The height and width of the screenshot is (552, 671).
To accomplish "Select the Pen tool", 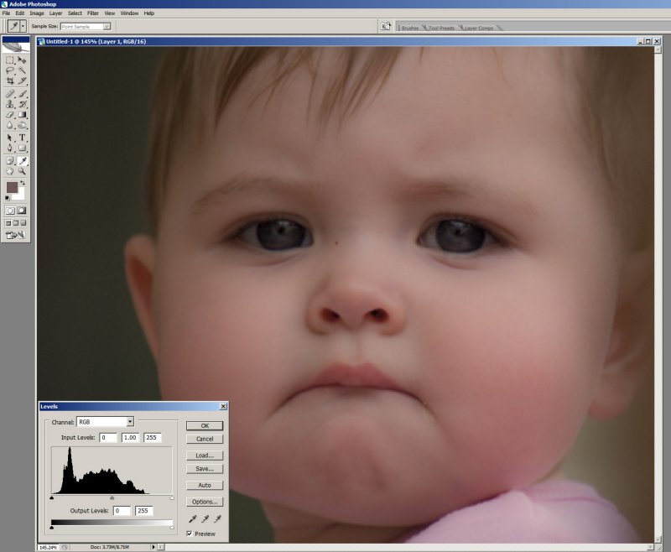I will click(x=10, y=148).
